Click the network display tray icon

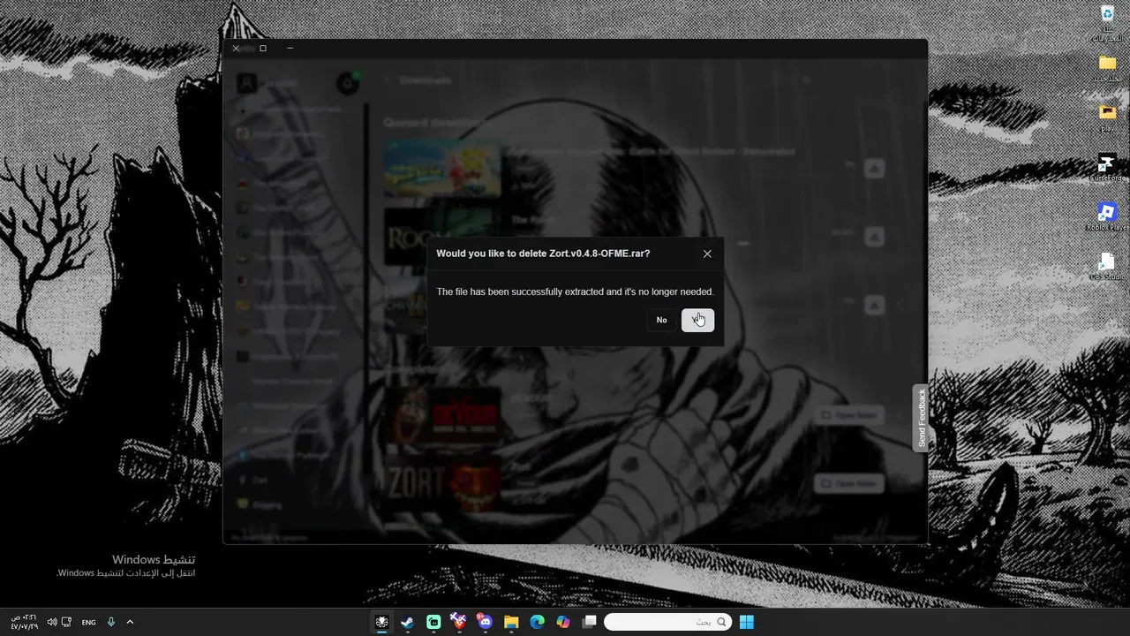click(x=67, y=622)
